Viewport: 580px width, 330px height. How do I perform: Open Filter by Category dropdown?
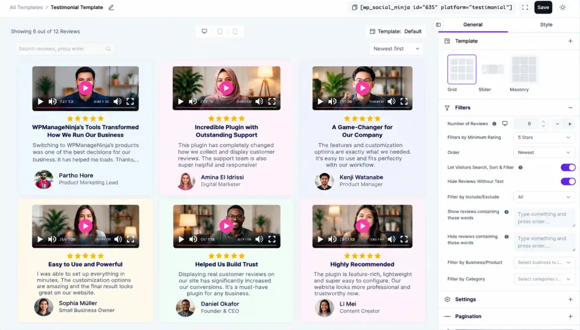(544, 279)
